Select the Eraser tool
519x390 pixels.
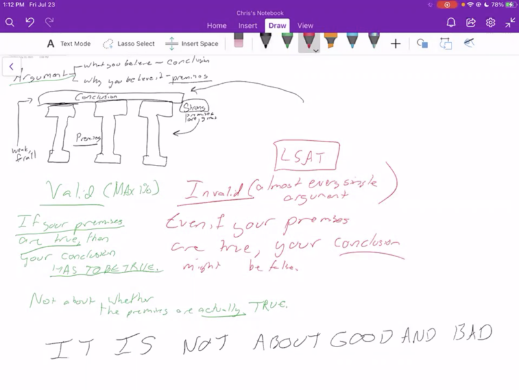click(x=238, y=43)
